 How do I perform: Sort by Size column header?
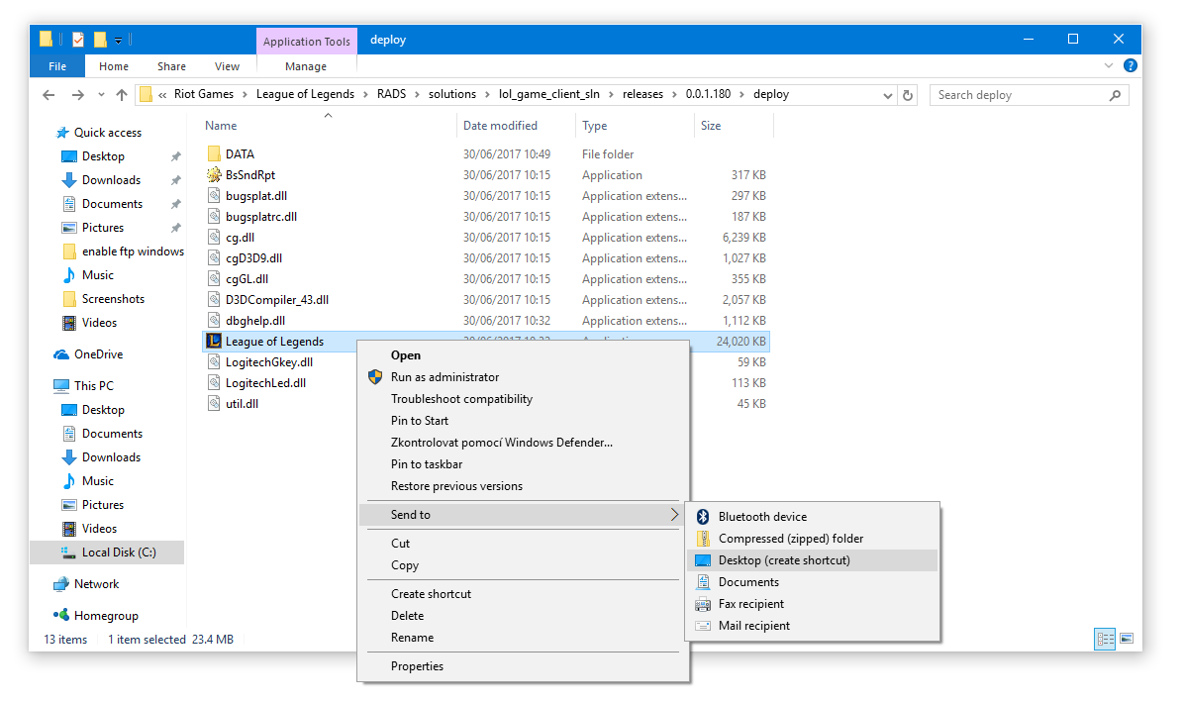[711, 126]
